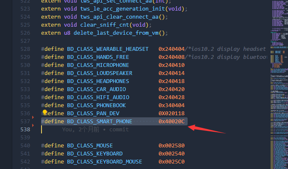Click the BD_CLASS_HIFI_AUDIO macro name
This screenshot has width=288, height=169.
98,97
